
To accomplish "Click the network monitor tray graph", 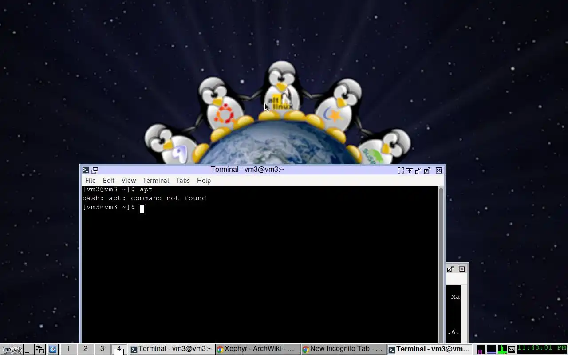I will tap(502, 349).
